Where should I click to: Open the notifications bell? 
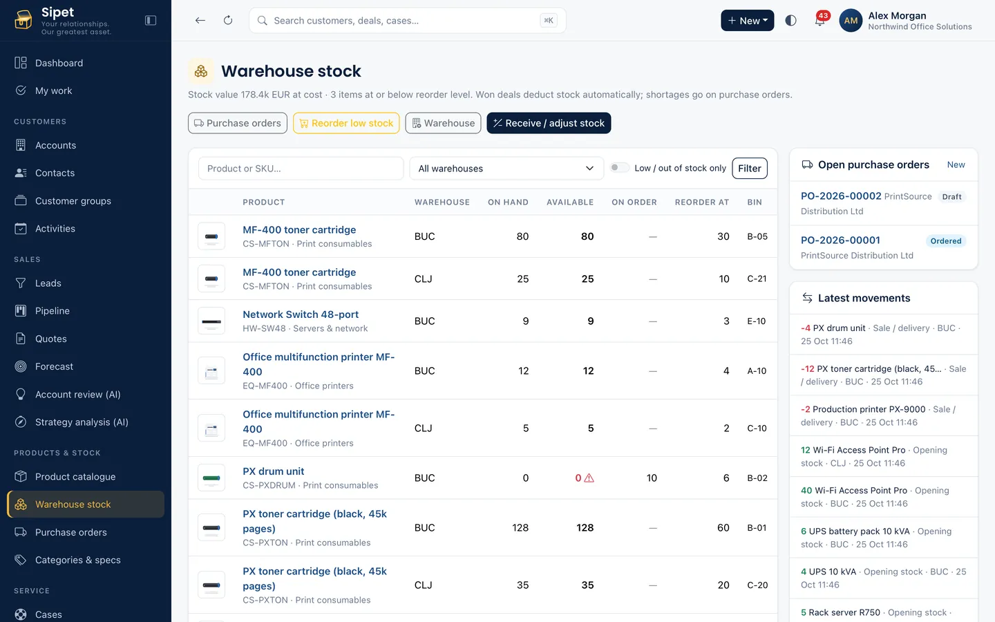(820, 21)
